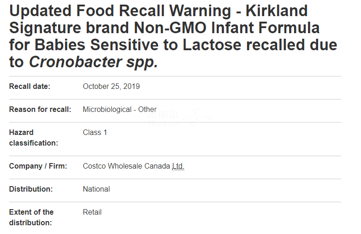The height and width of the screenshot is (234, 361).
Task: Select the "National" distribution value
Action: pyautogui.click(x=96, y=189)
